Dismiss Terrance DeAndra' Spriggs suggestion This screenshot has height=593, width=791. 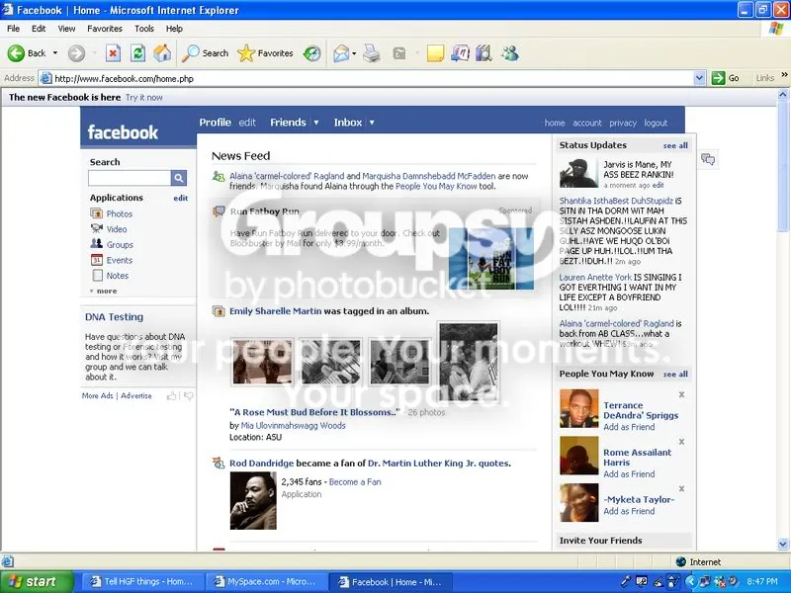(681, 394)
